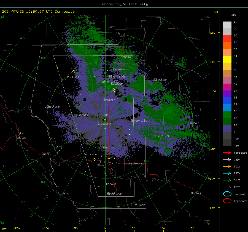Click the Vulcan town label
The height and width of the screenshot is (232, 248).
(140, 205)
